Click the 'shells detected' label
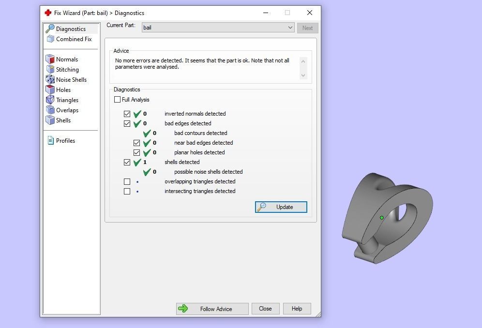 pos(182,162)
